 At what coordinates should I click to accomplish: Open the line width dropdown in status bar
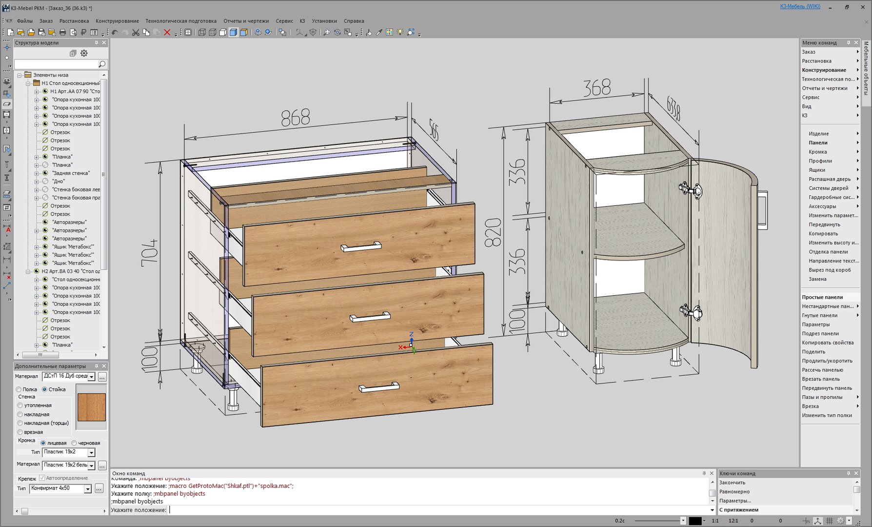click(683, 521)
